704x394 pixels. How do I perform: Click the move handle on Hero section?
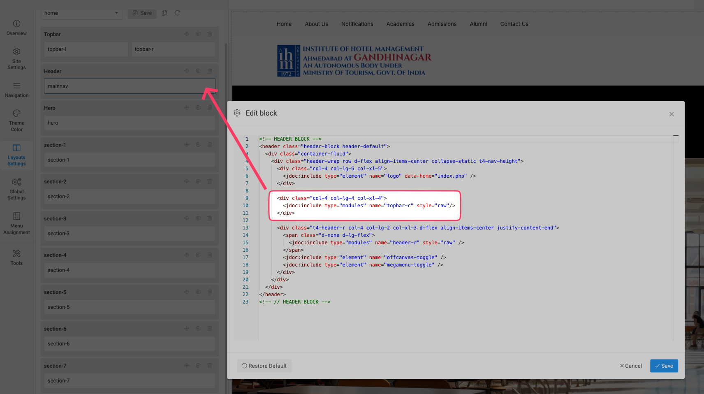[x=187, y=108]
